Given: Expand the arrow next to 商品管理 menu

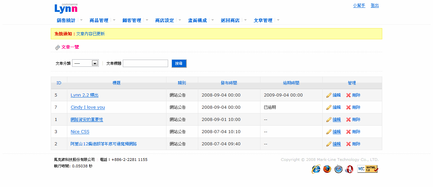Looking at the screenshot, I should pyautogui.click(x=114, y=20).
